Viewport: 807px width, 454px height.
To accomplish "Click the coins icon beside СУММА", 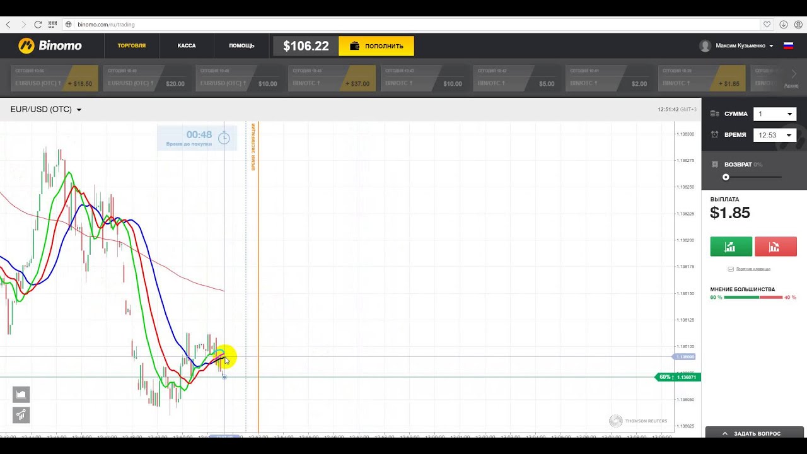I will pyautogui.click(x=714, y=114).
